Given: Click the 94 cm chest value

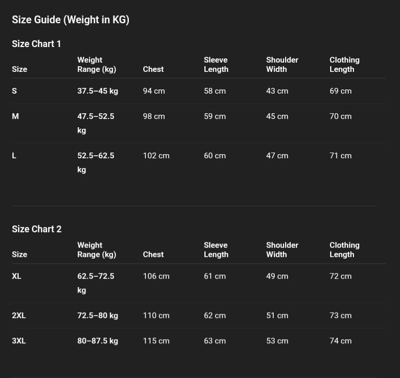Looking at the screenshot, I should tap(154, 91).
